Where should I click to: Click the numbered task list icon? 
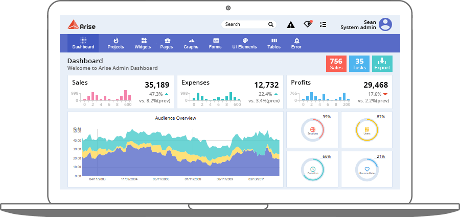pyautogui.click(x=323, y=24)
